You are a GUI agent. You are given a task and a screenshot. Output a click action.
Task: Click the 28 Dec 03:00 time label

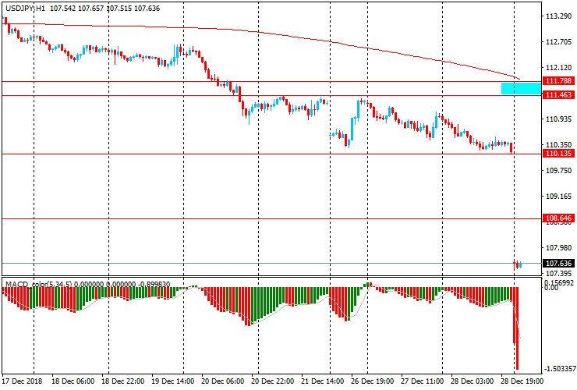pos(473,381)
